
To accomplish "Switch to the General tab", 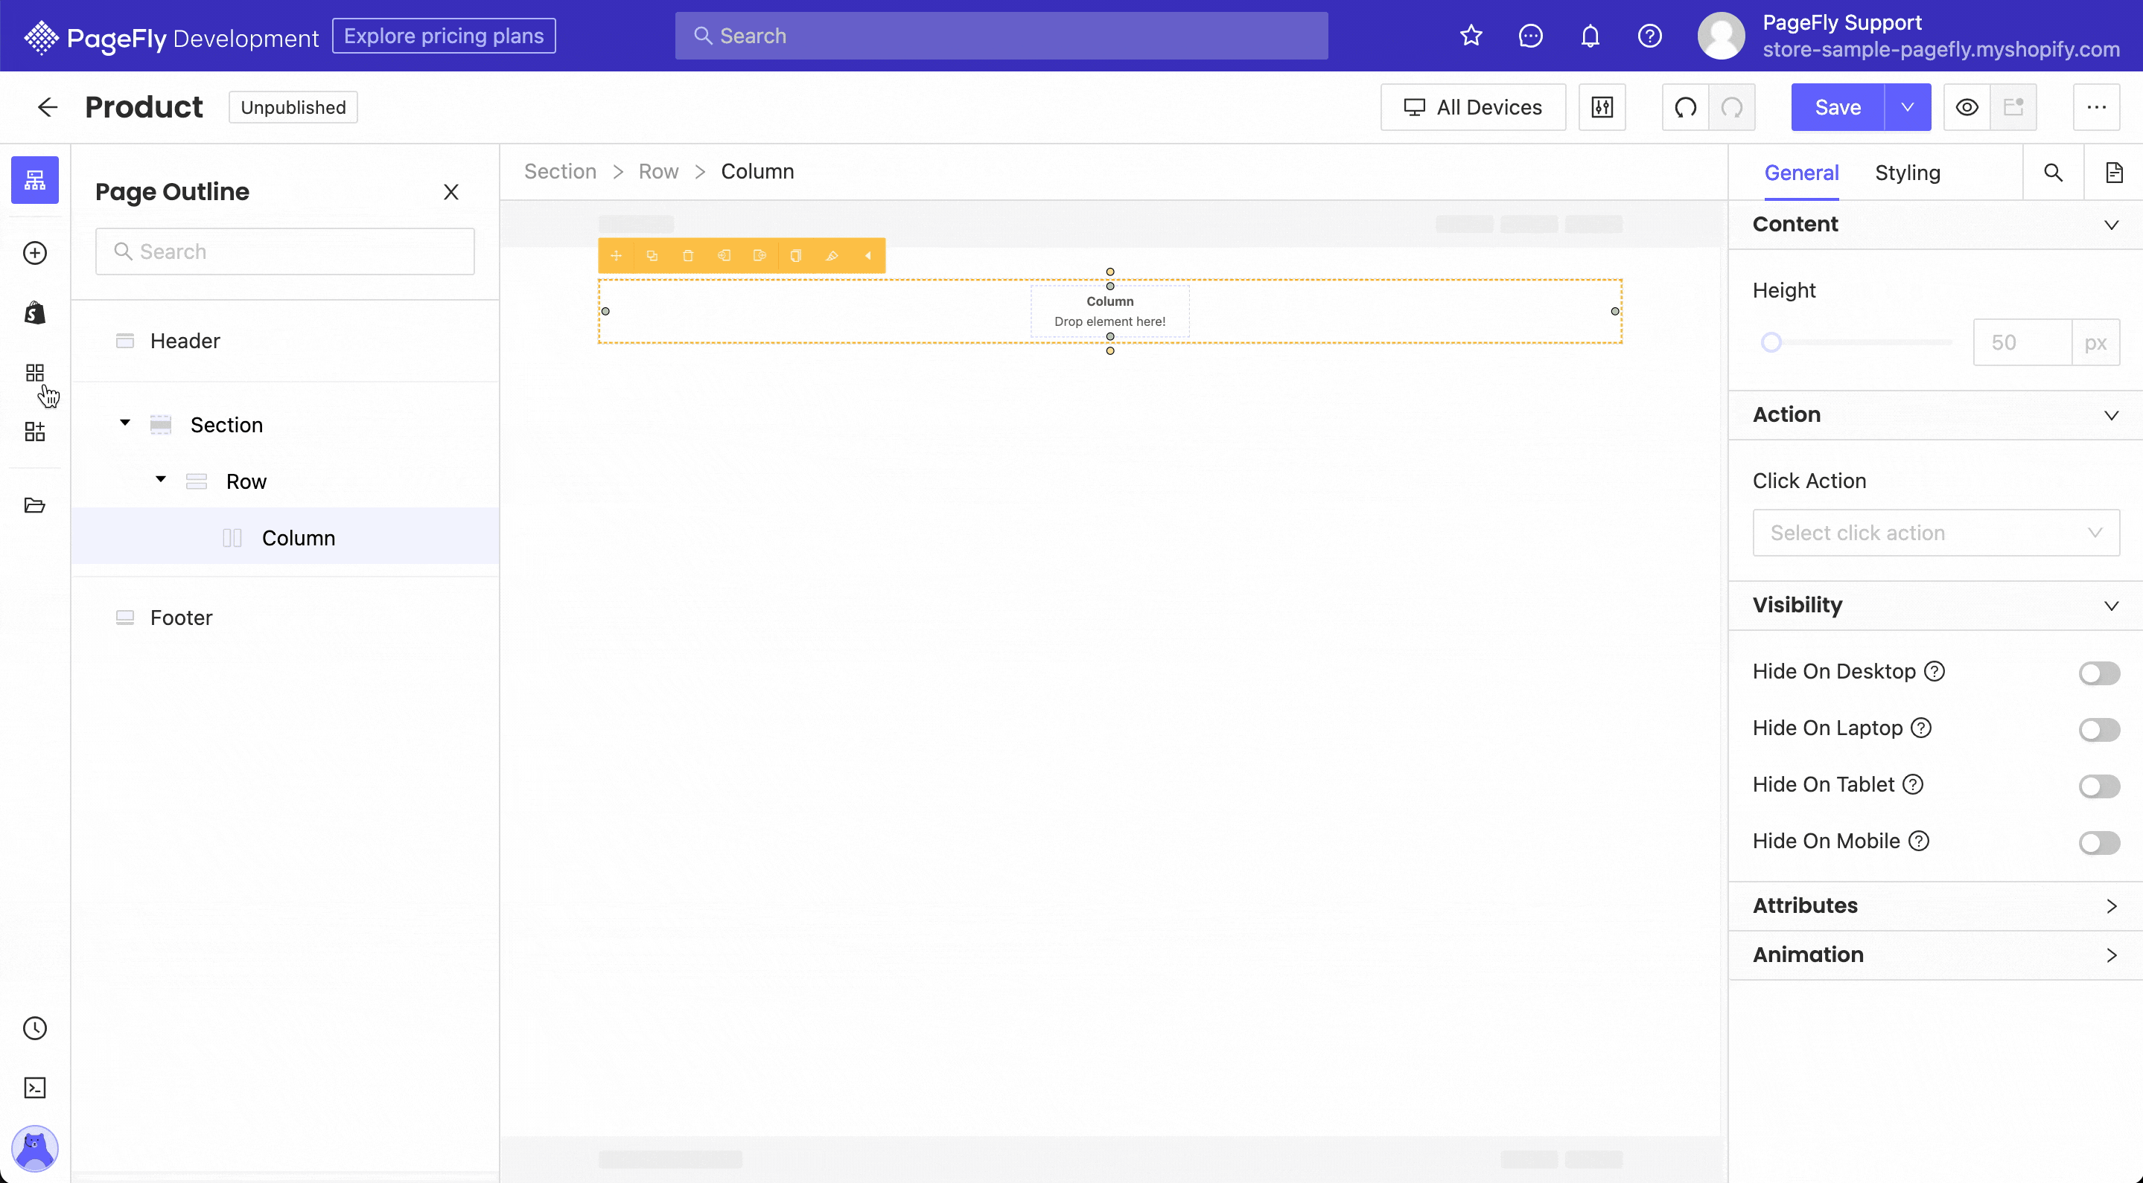I will coord(1801,173).
